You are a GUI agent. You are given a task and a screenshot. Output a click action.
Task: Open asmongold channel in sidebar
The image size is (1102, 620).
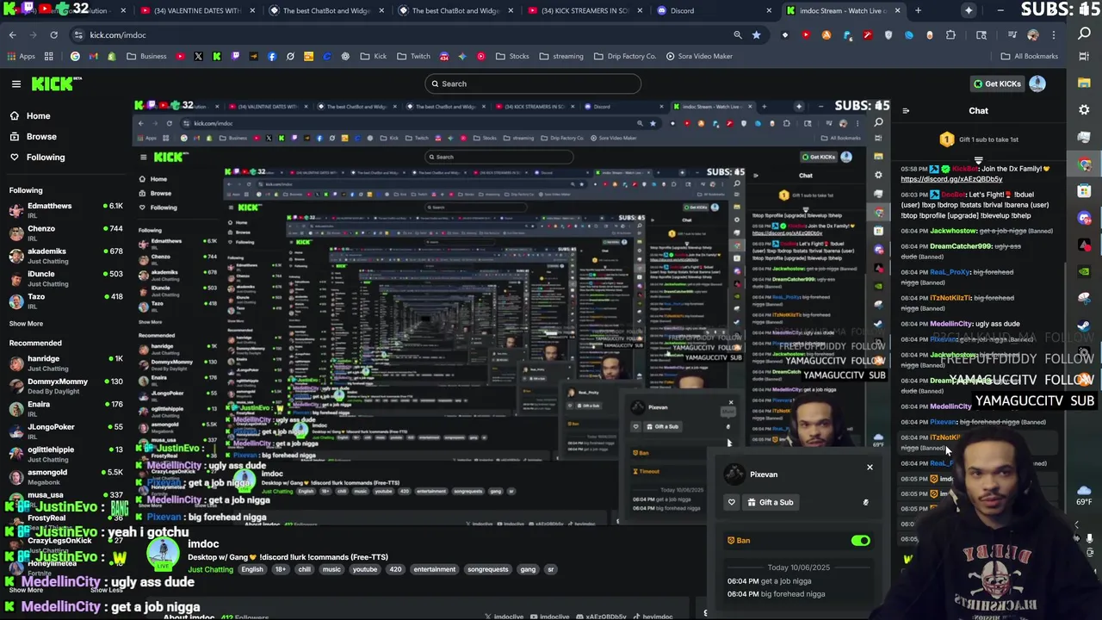65,477
